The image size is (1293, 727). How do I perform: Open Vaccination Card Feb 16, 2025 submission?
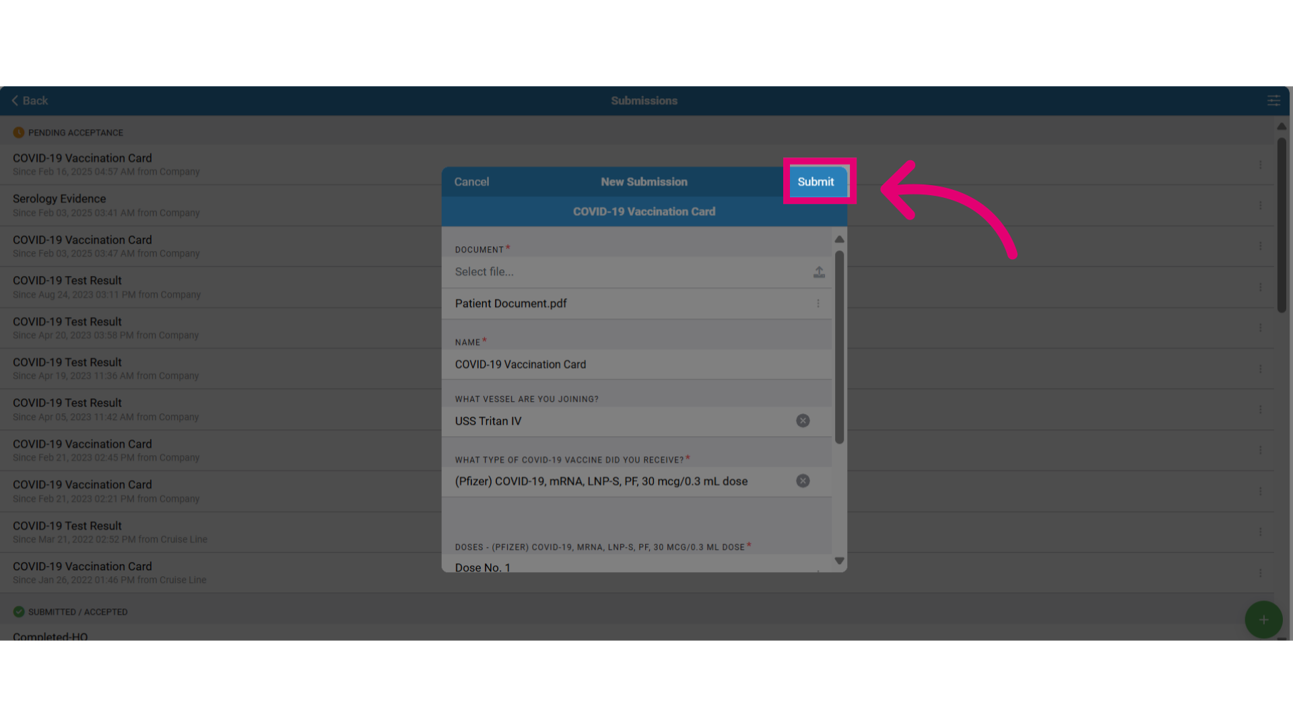point(636,164)
